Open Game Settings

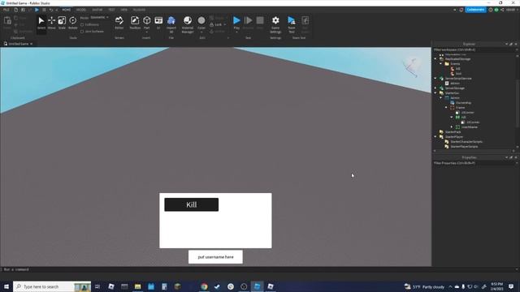pos(275,24)
